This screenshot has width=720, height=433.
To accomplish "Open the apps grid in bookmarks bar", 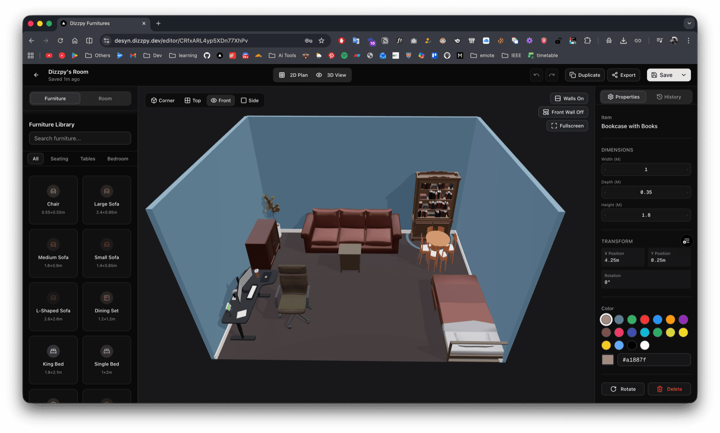I will click(31, 55).
